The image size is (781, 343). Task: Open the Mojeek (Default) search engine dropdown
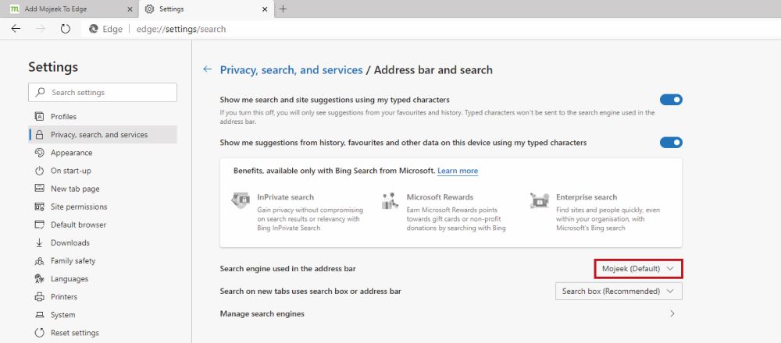coord(638,269)
